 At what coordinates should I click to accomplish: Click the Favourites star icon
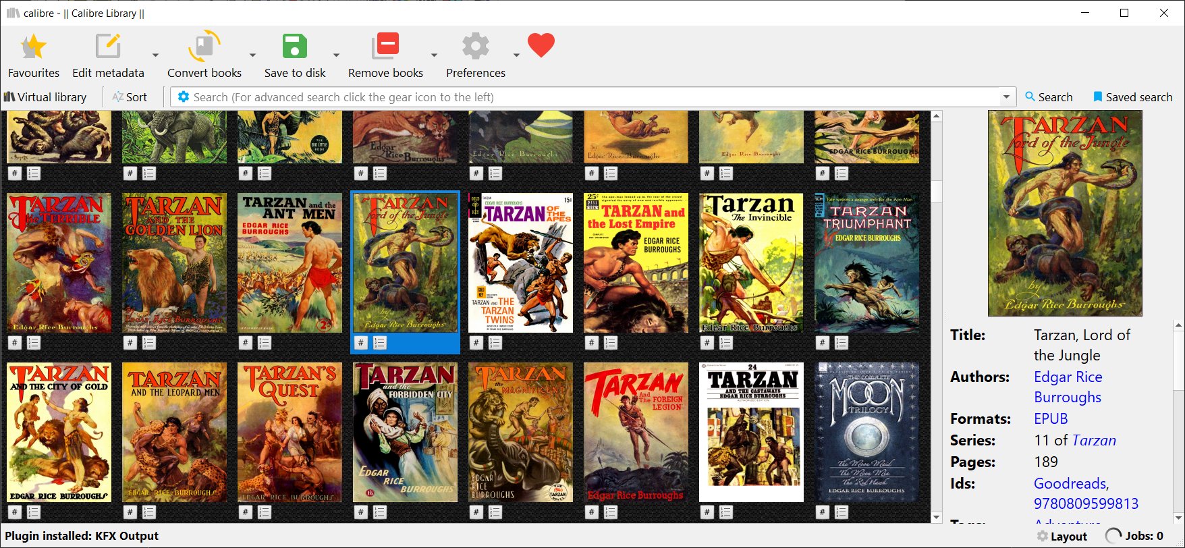pos(33,47)
